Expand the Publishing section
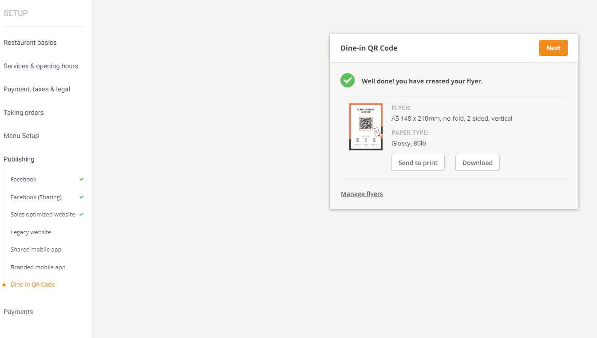This screenshot has width=597, height=338. coord(19,159)
